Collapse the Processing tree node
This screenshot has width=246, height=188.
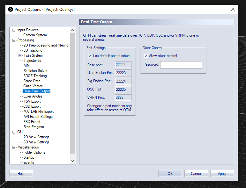[14, 40]
